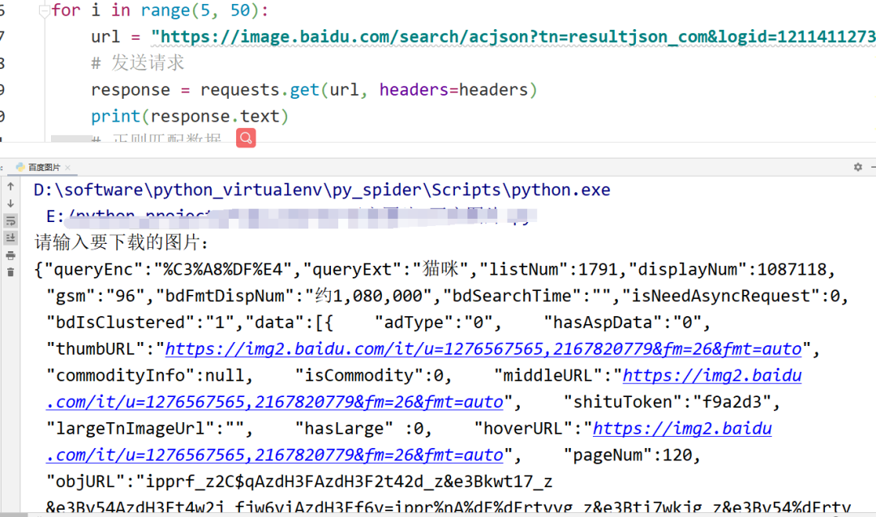The width and height of the screenshot is (876, 517).
Task: Click the down-arrow icon in the run console toolbar
Action: pos(11,203)
